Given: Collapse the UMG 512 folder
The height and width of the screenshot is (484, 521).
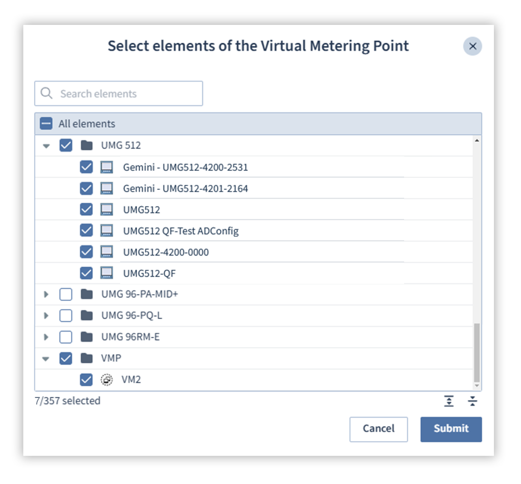Looking at the screenshot, I should coord(47,146).
